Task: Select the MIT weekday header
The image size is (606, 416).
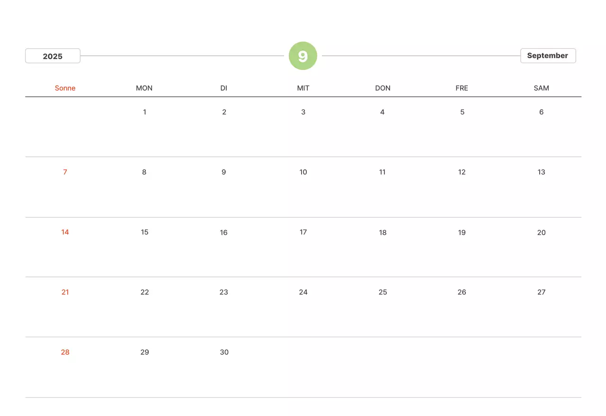Action: 303,88
